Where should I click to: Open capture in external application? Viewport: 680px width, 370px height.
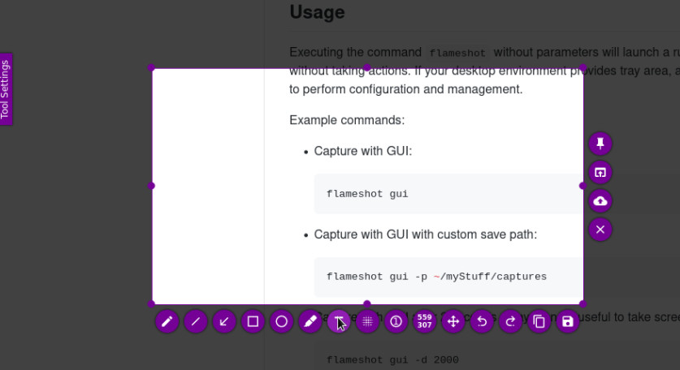(600, 173)
